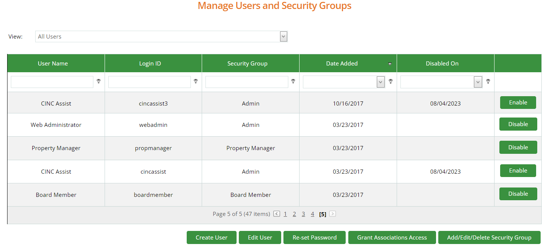Sort by Security Group column header
Viewport: 547px width, 250px height.
[247, 64]
